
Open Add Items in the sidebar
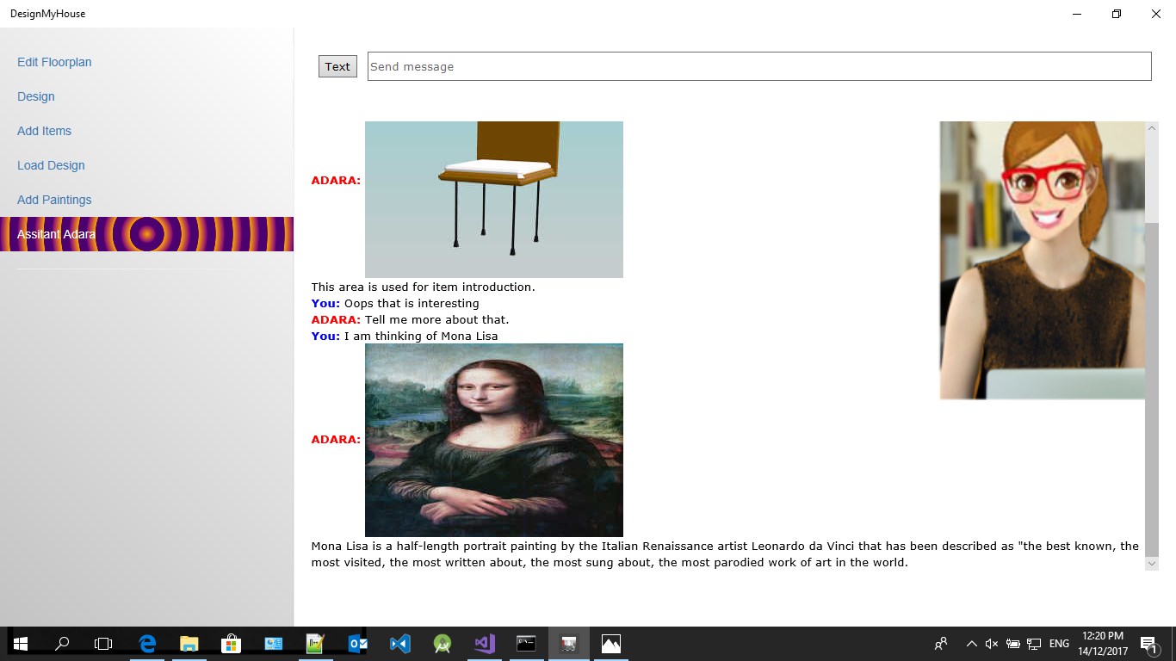pyautogui.click(x=44, y=131)
